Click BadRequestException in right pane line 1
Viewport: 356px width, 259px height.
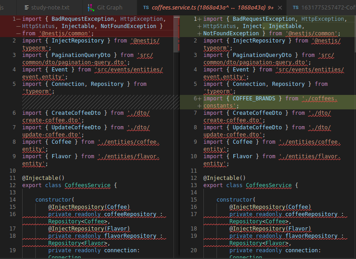coord(264,19)
